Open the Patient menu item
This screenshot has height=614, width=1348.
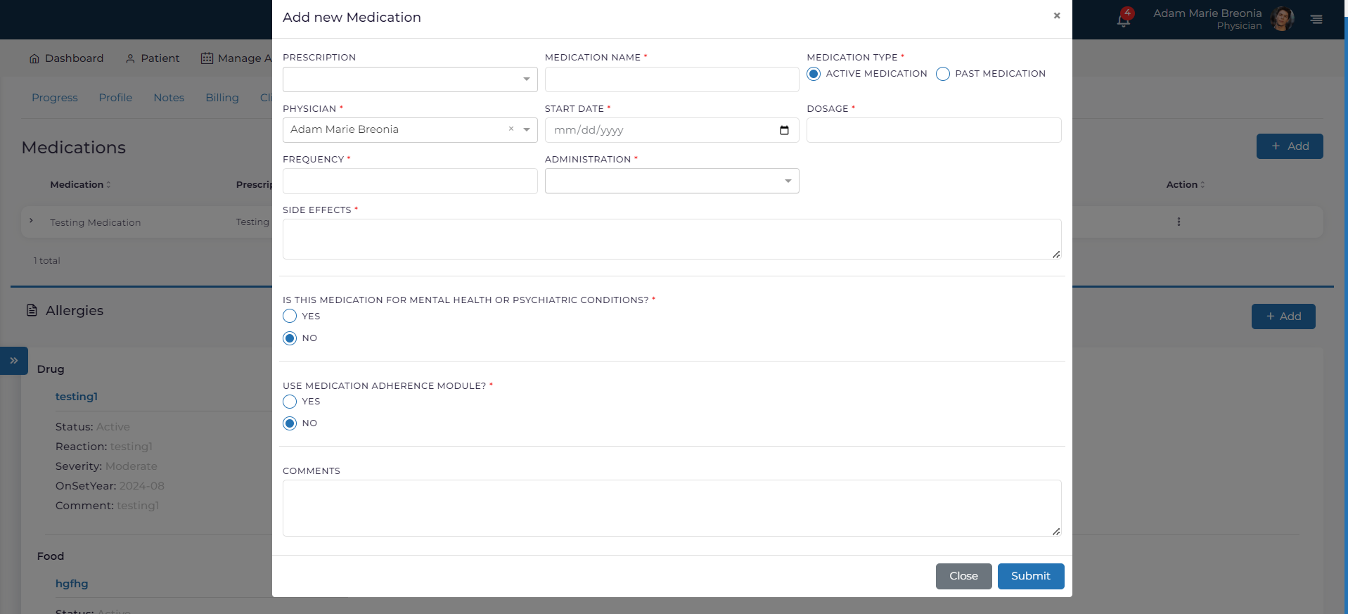coord(153,58)
